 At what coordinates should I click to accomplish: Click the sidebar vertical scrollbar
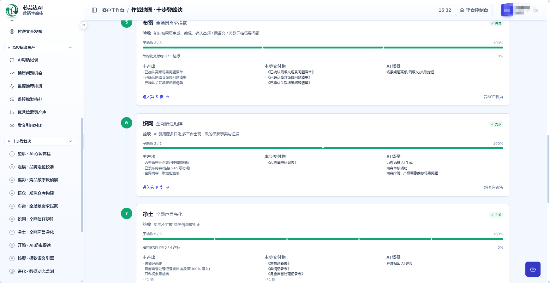(x=82, y=175)
